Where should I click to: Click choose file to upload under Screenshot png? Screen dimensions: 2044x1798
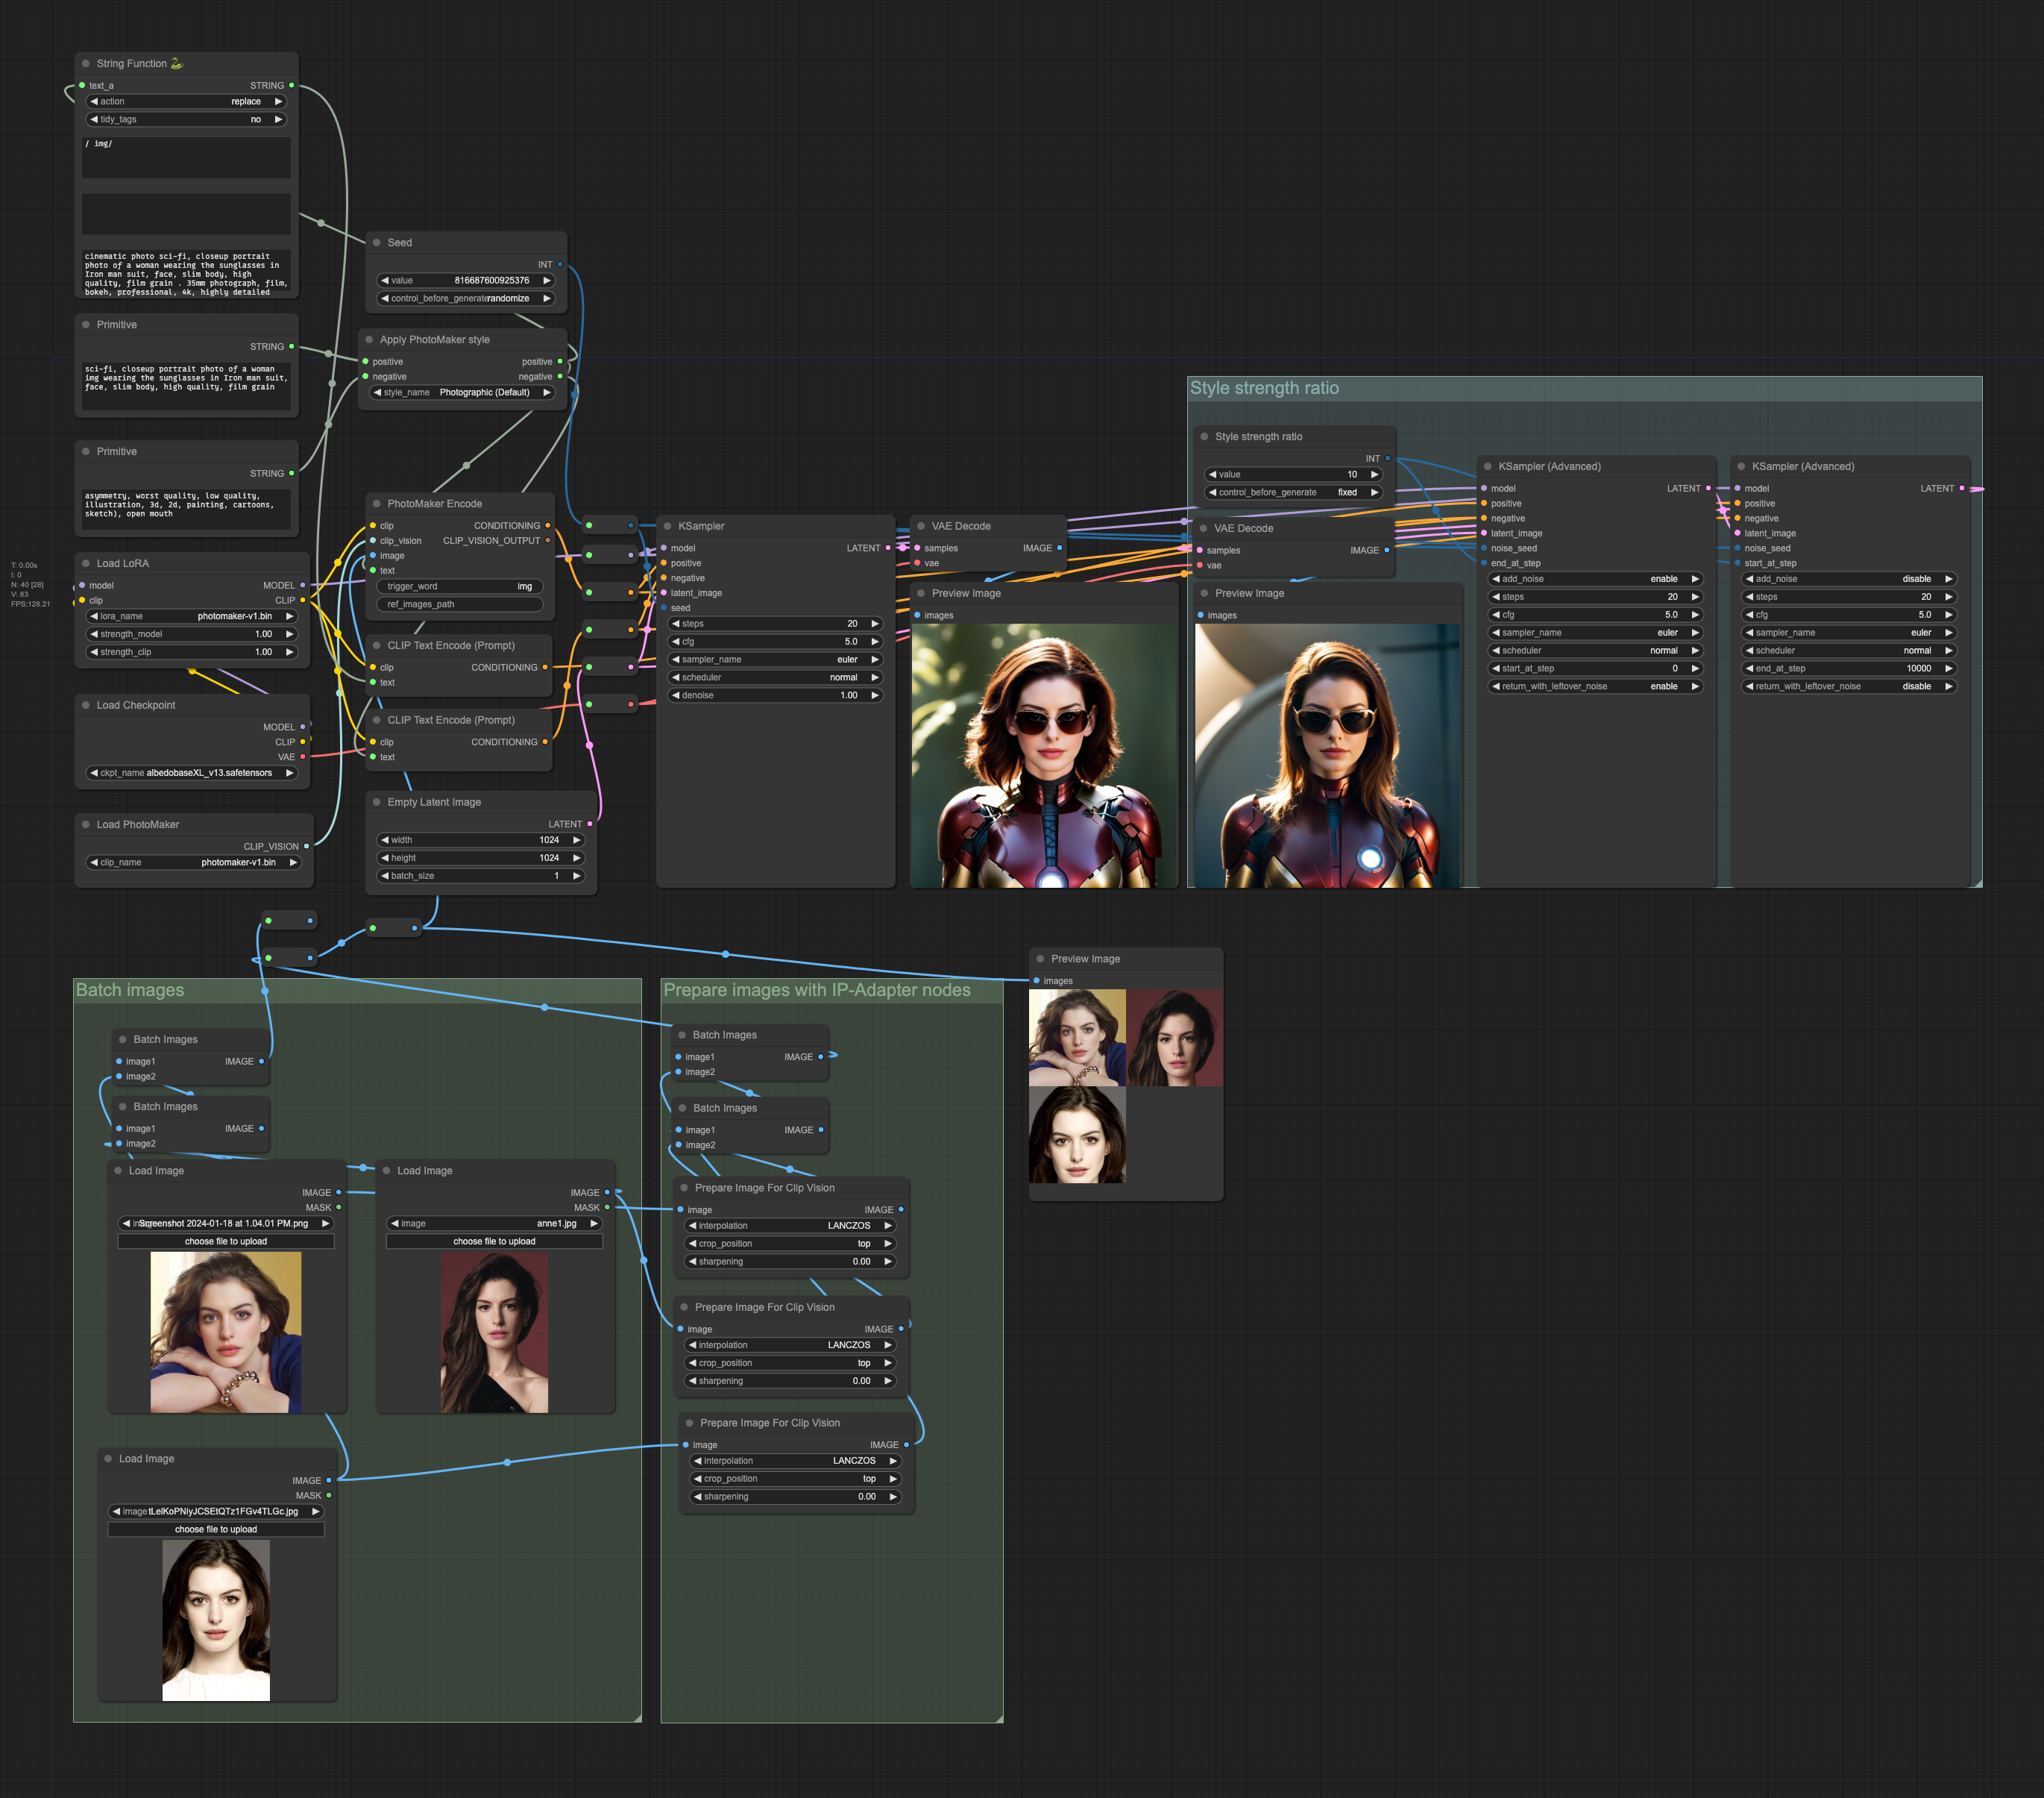tap(226, 1241)
